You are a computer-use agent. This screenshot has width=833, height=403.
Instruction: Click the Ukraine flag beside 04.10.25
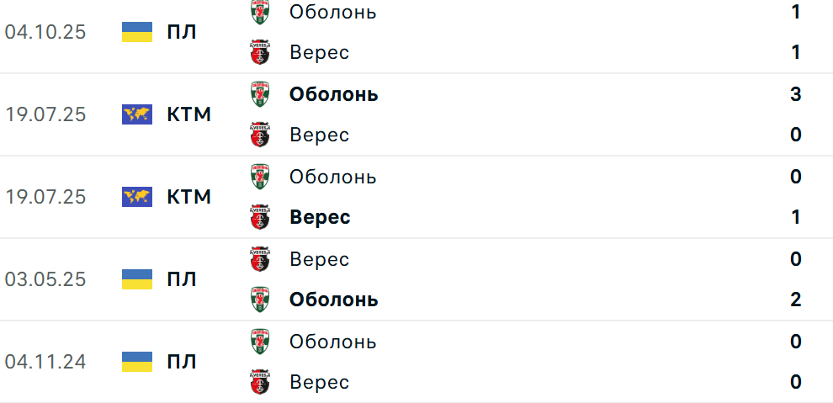coord(137,32)
